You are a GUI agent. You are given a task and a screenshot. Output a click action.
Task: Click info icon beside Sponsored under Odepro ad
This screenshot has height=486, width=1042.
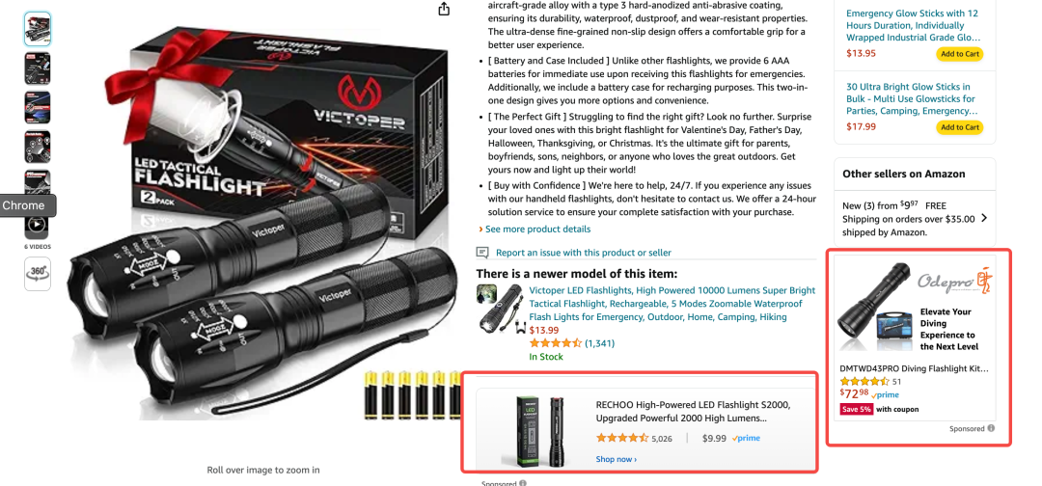pos(991,428)
